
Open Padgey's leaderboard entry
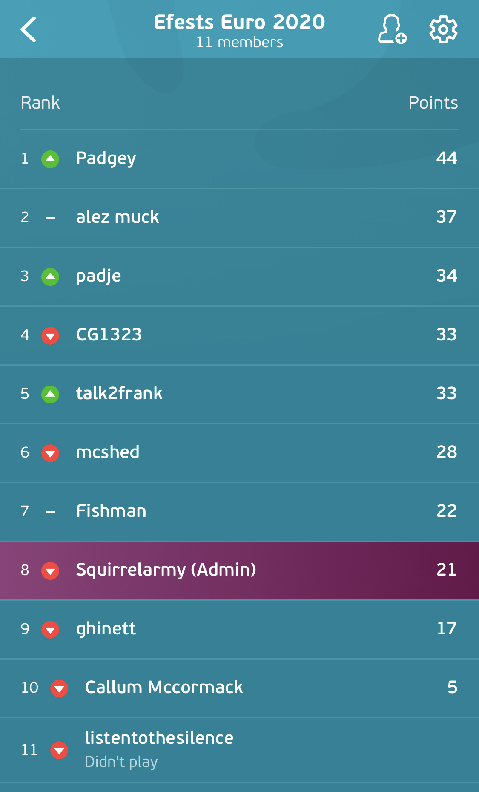click(239, 159)
